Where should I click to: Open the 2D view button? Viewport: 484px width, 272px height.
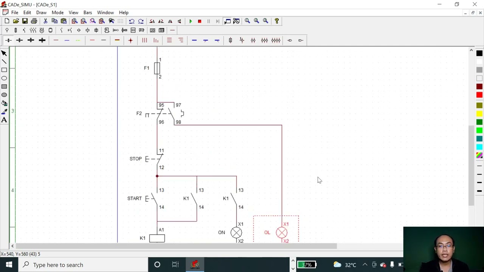[x=152, y=30]
